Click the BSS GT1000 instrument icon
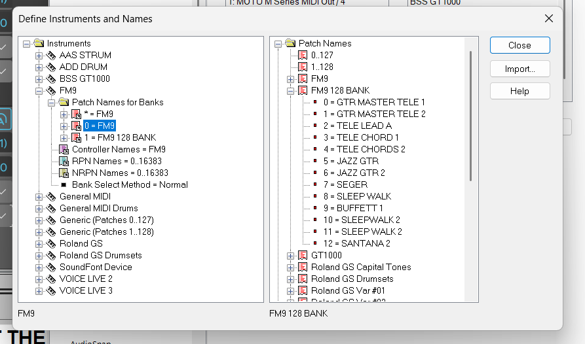Viewport: 585px width, 344px height. coord(51,79)
